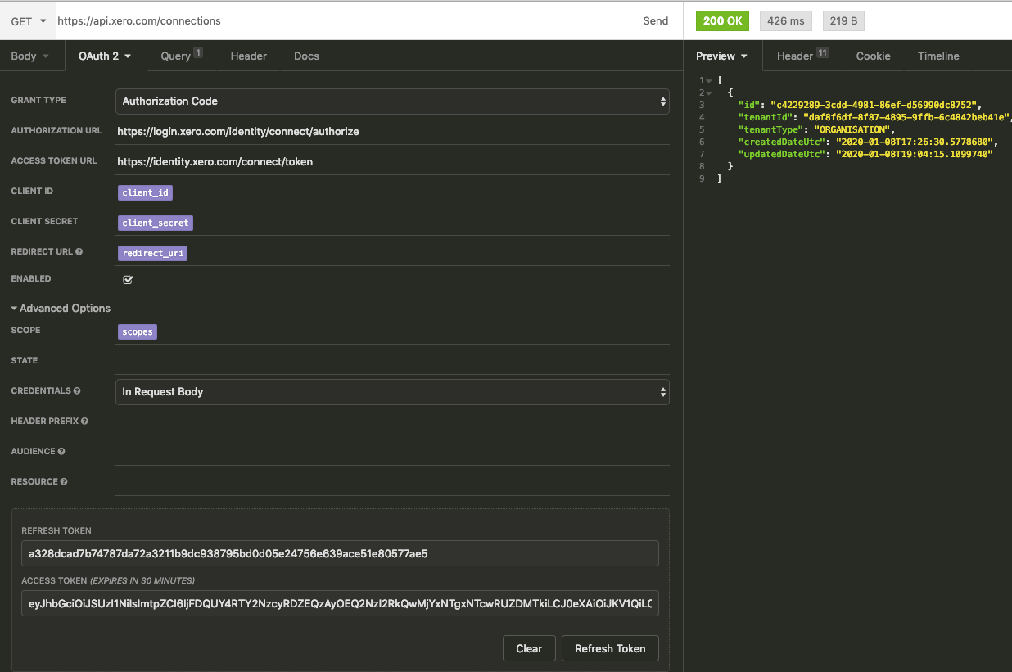Click the 219 B response size
The image size is (1012, 672).
(x=843, y=21)
